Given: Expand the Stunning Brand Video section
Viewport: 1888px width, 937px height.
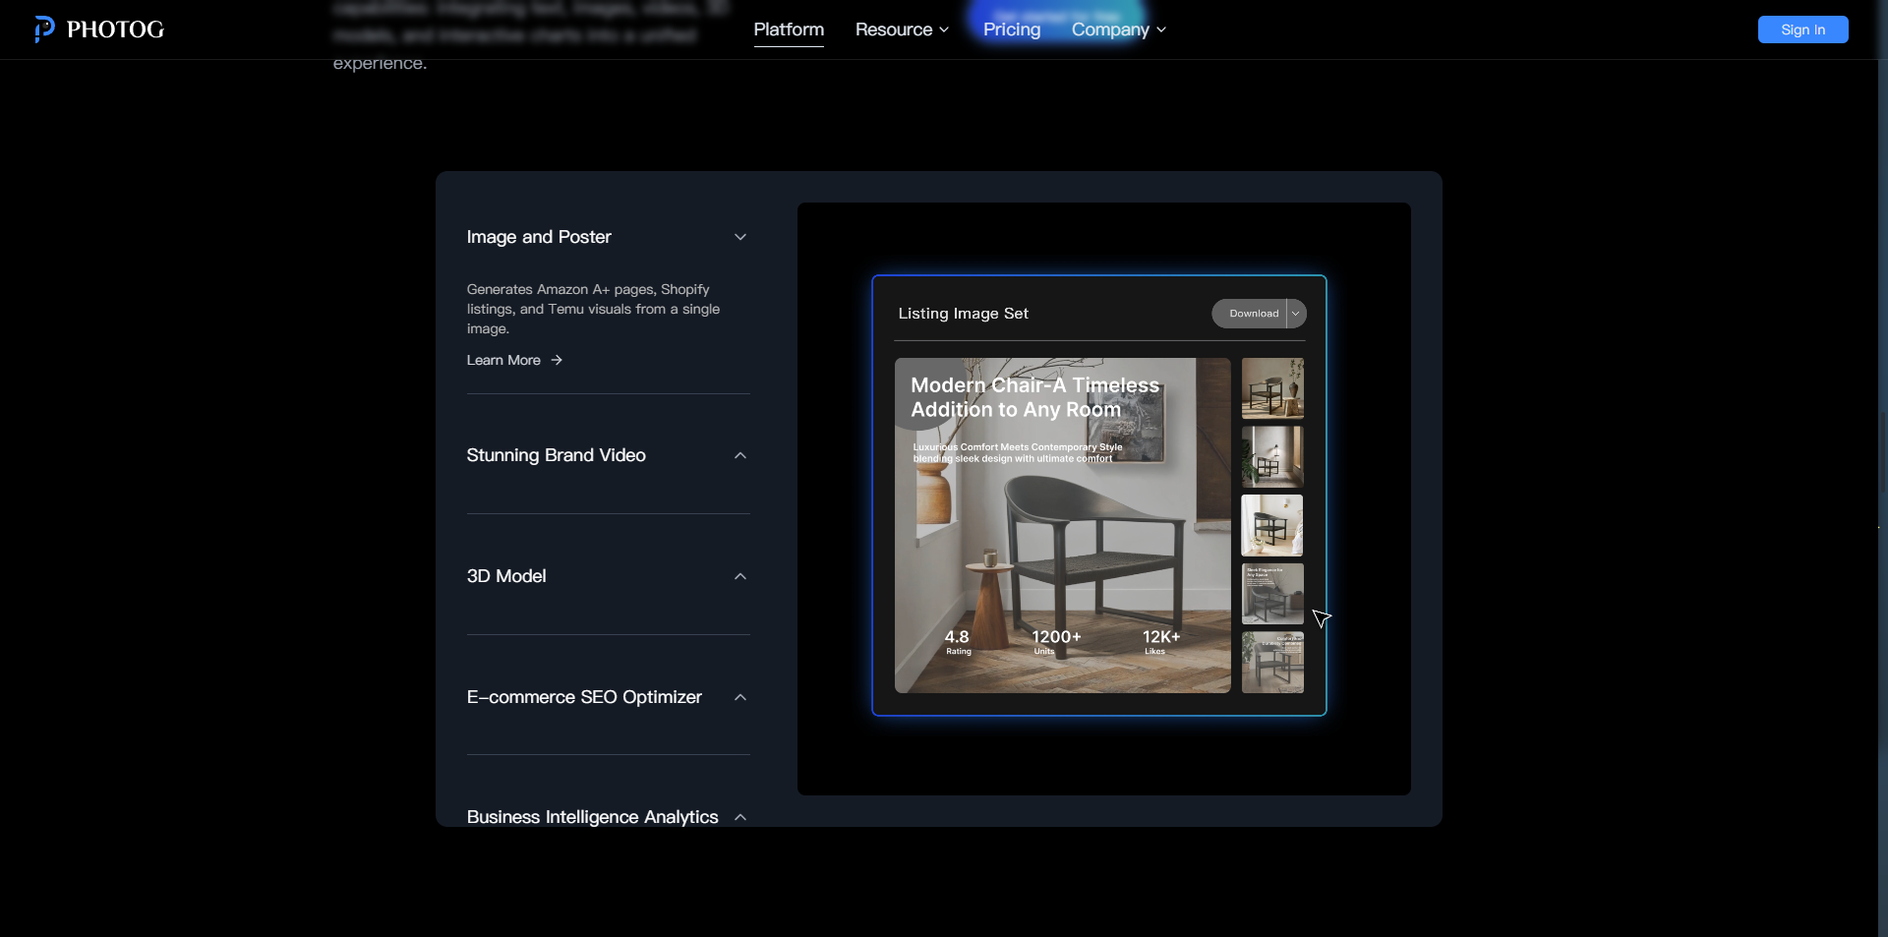Looking at the screenshot, I should (740, 456).
